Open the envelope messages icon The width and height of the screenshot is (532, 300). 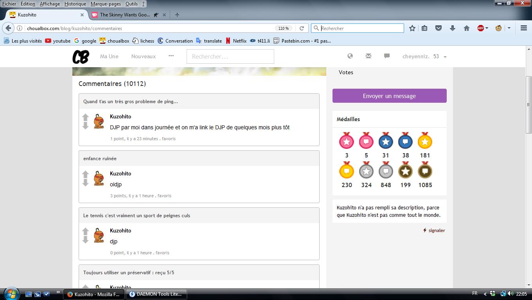(x=368, y=56)
